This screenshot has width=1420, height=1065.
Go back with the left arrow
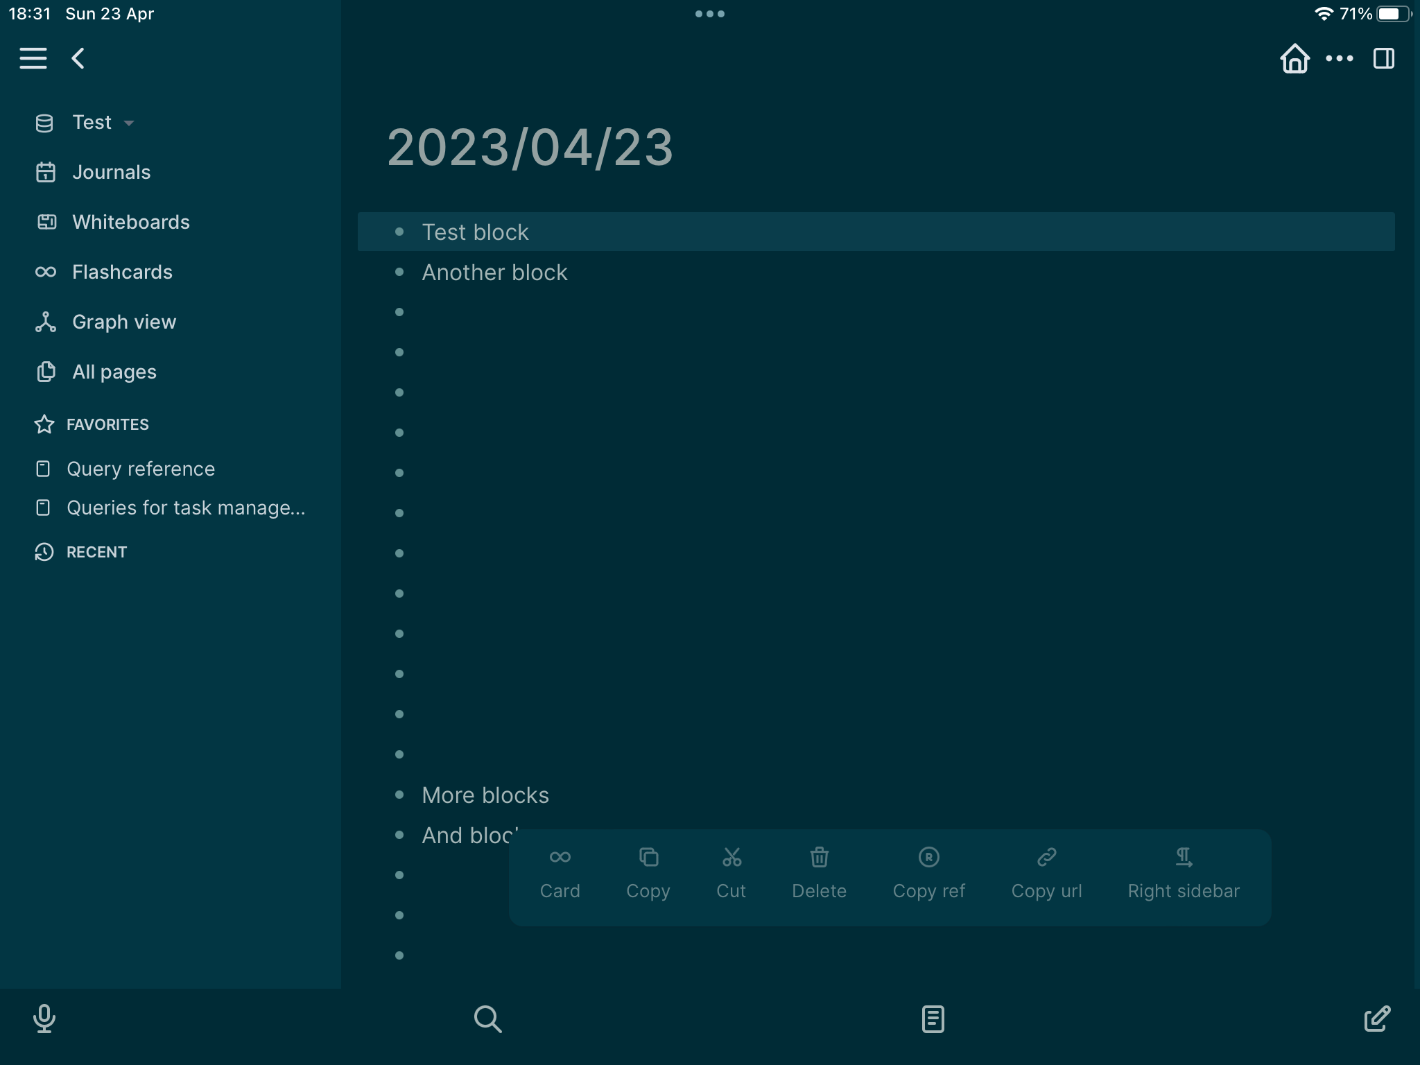78,58
